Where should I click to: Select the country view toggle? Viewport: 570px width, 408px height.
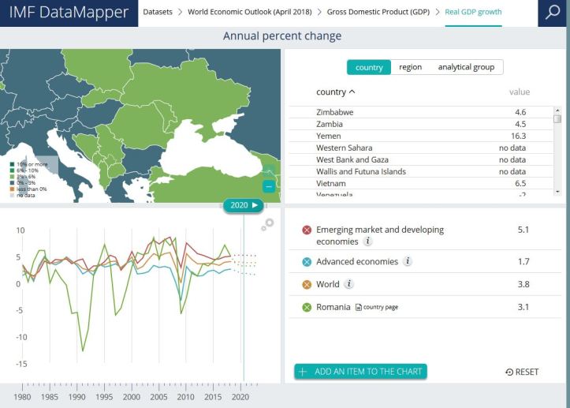click(x=369, y=68)
